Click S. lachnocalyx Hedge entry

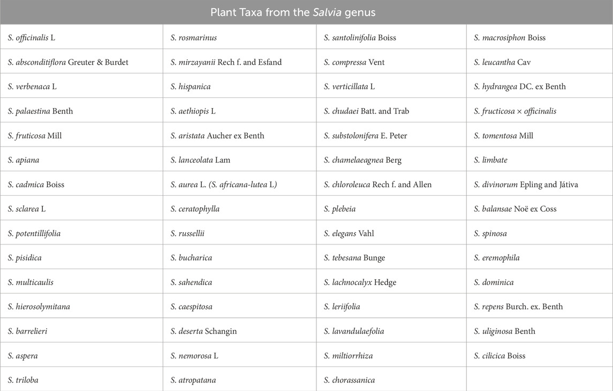coord(360,282)
